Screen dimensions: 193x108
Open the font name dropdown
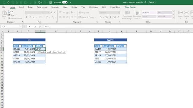42,13
